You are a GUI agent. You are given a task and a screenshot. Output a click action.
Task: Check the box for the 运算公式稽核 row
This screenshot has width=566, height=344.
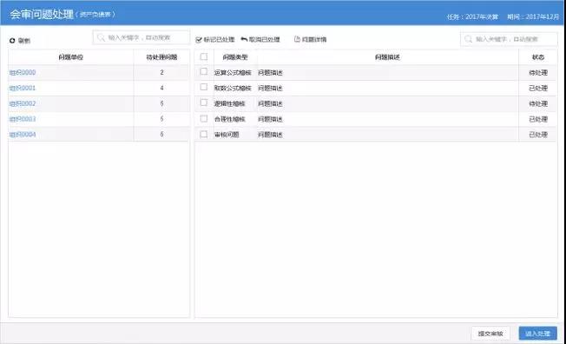coord(204,71)
